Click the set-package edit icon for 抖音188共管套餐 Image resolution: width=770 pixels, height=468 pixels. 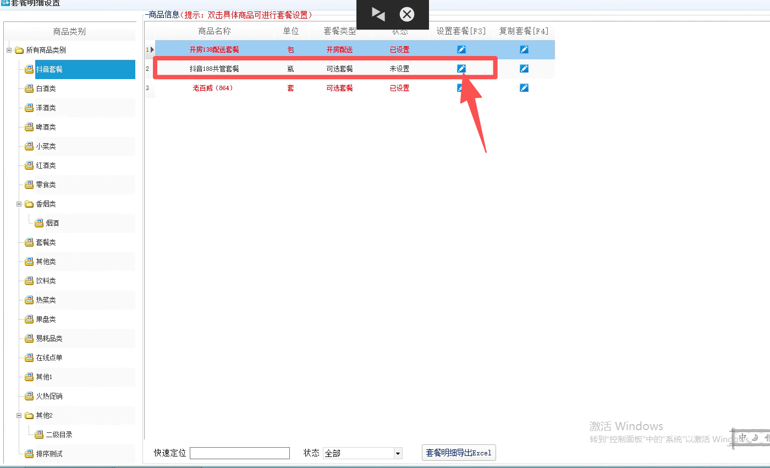point(461,69)
